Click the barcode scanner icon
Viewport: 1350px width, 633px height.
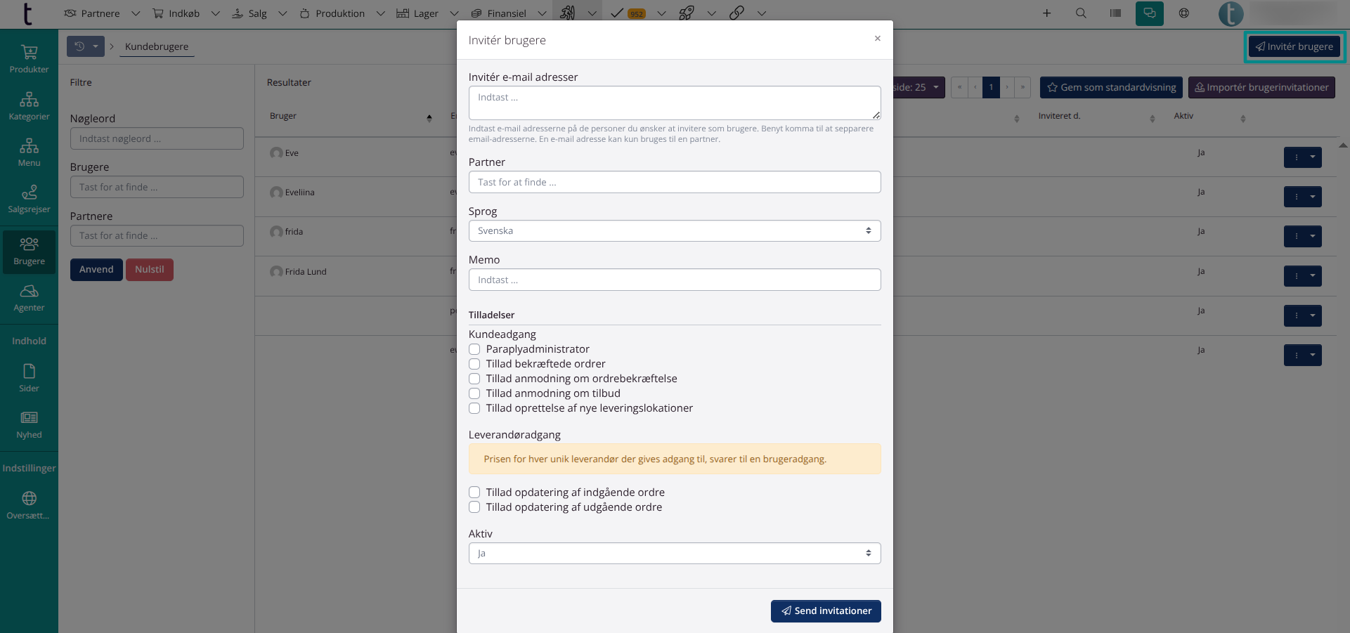pos(1115,13)
